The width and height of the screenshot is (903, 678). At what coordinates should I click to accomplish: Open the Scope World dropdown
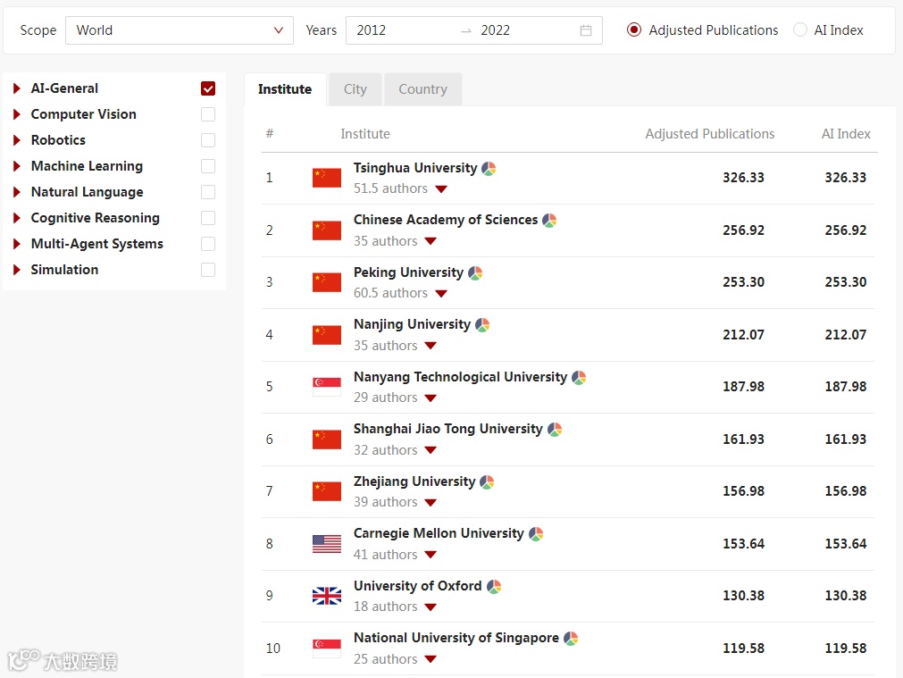180,30
